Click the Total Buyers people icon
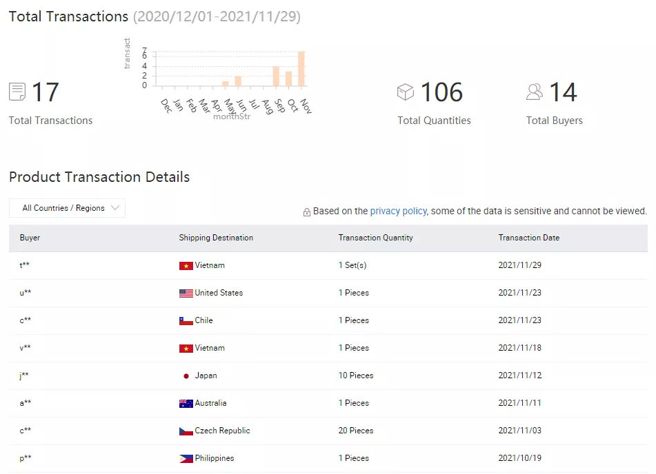Screen dimensions: 656x474 click(535, 92)
